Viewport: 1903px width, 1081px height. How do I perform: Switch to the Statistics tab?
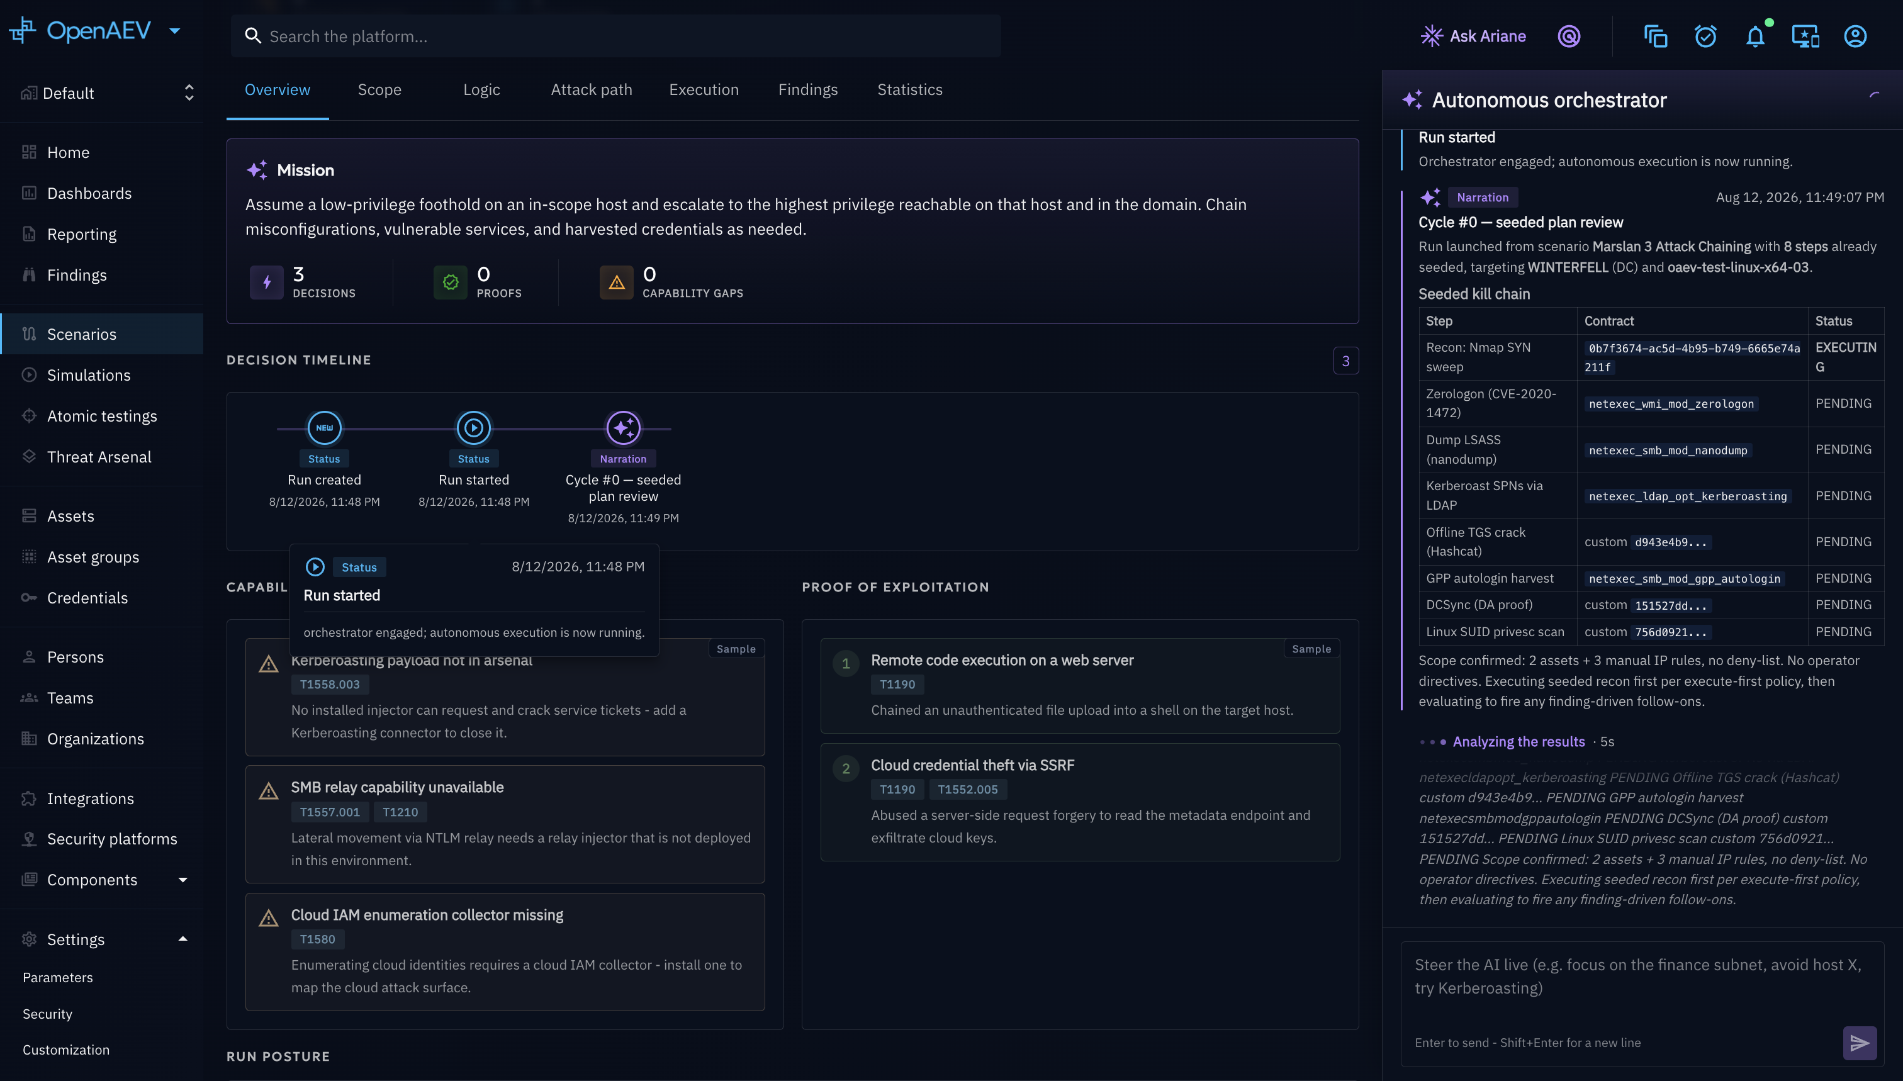pos(909,90)
